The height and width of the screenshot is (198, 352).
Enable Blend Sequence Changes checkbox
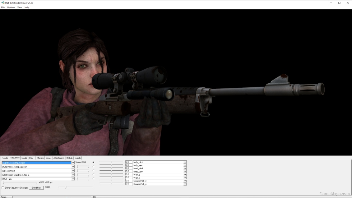tap(3, 188)
